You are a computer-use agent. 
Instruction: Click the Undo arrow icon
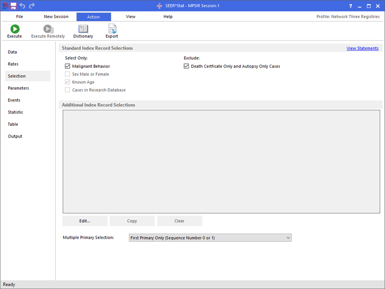coord(23,6)
